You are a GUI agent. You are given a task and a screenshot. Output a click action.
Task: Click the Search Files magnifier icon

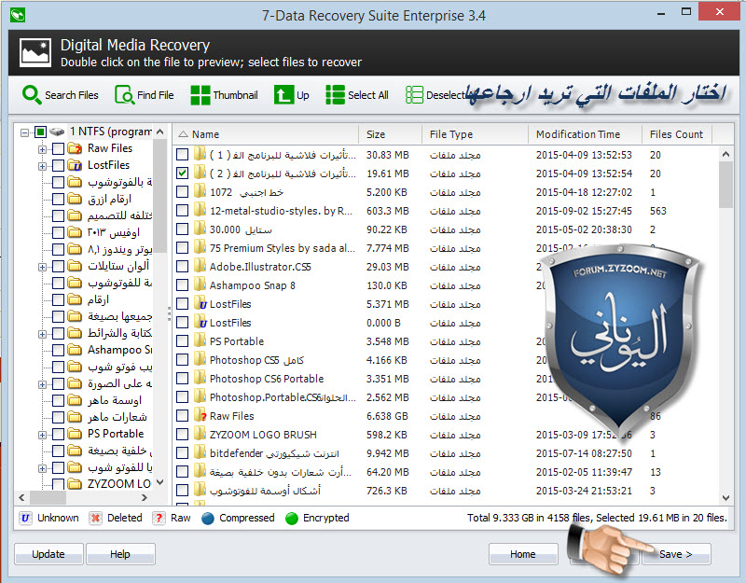[32, 95]
